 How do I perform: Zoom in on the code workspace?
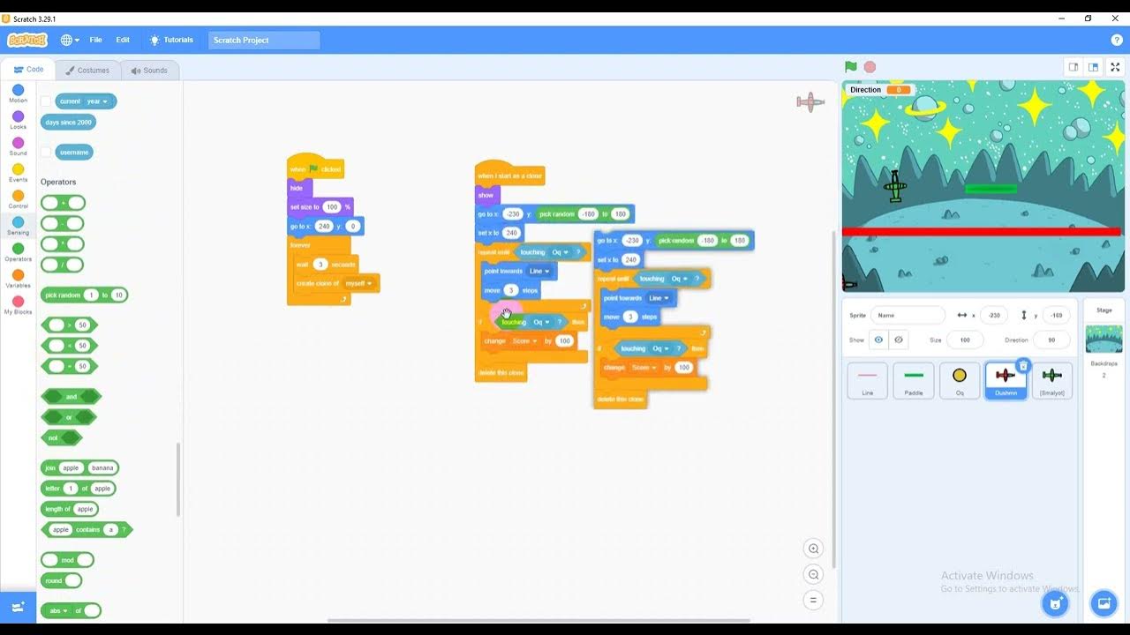[814, 549]
